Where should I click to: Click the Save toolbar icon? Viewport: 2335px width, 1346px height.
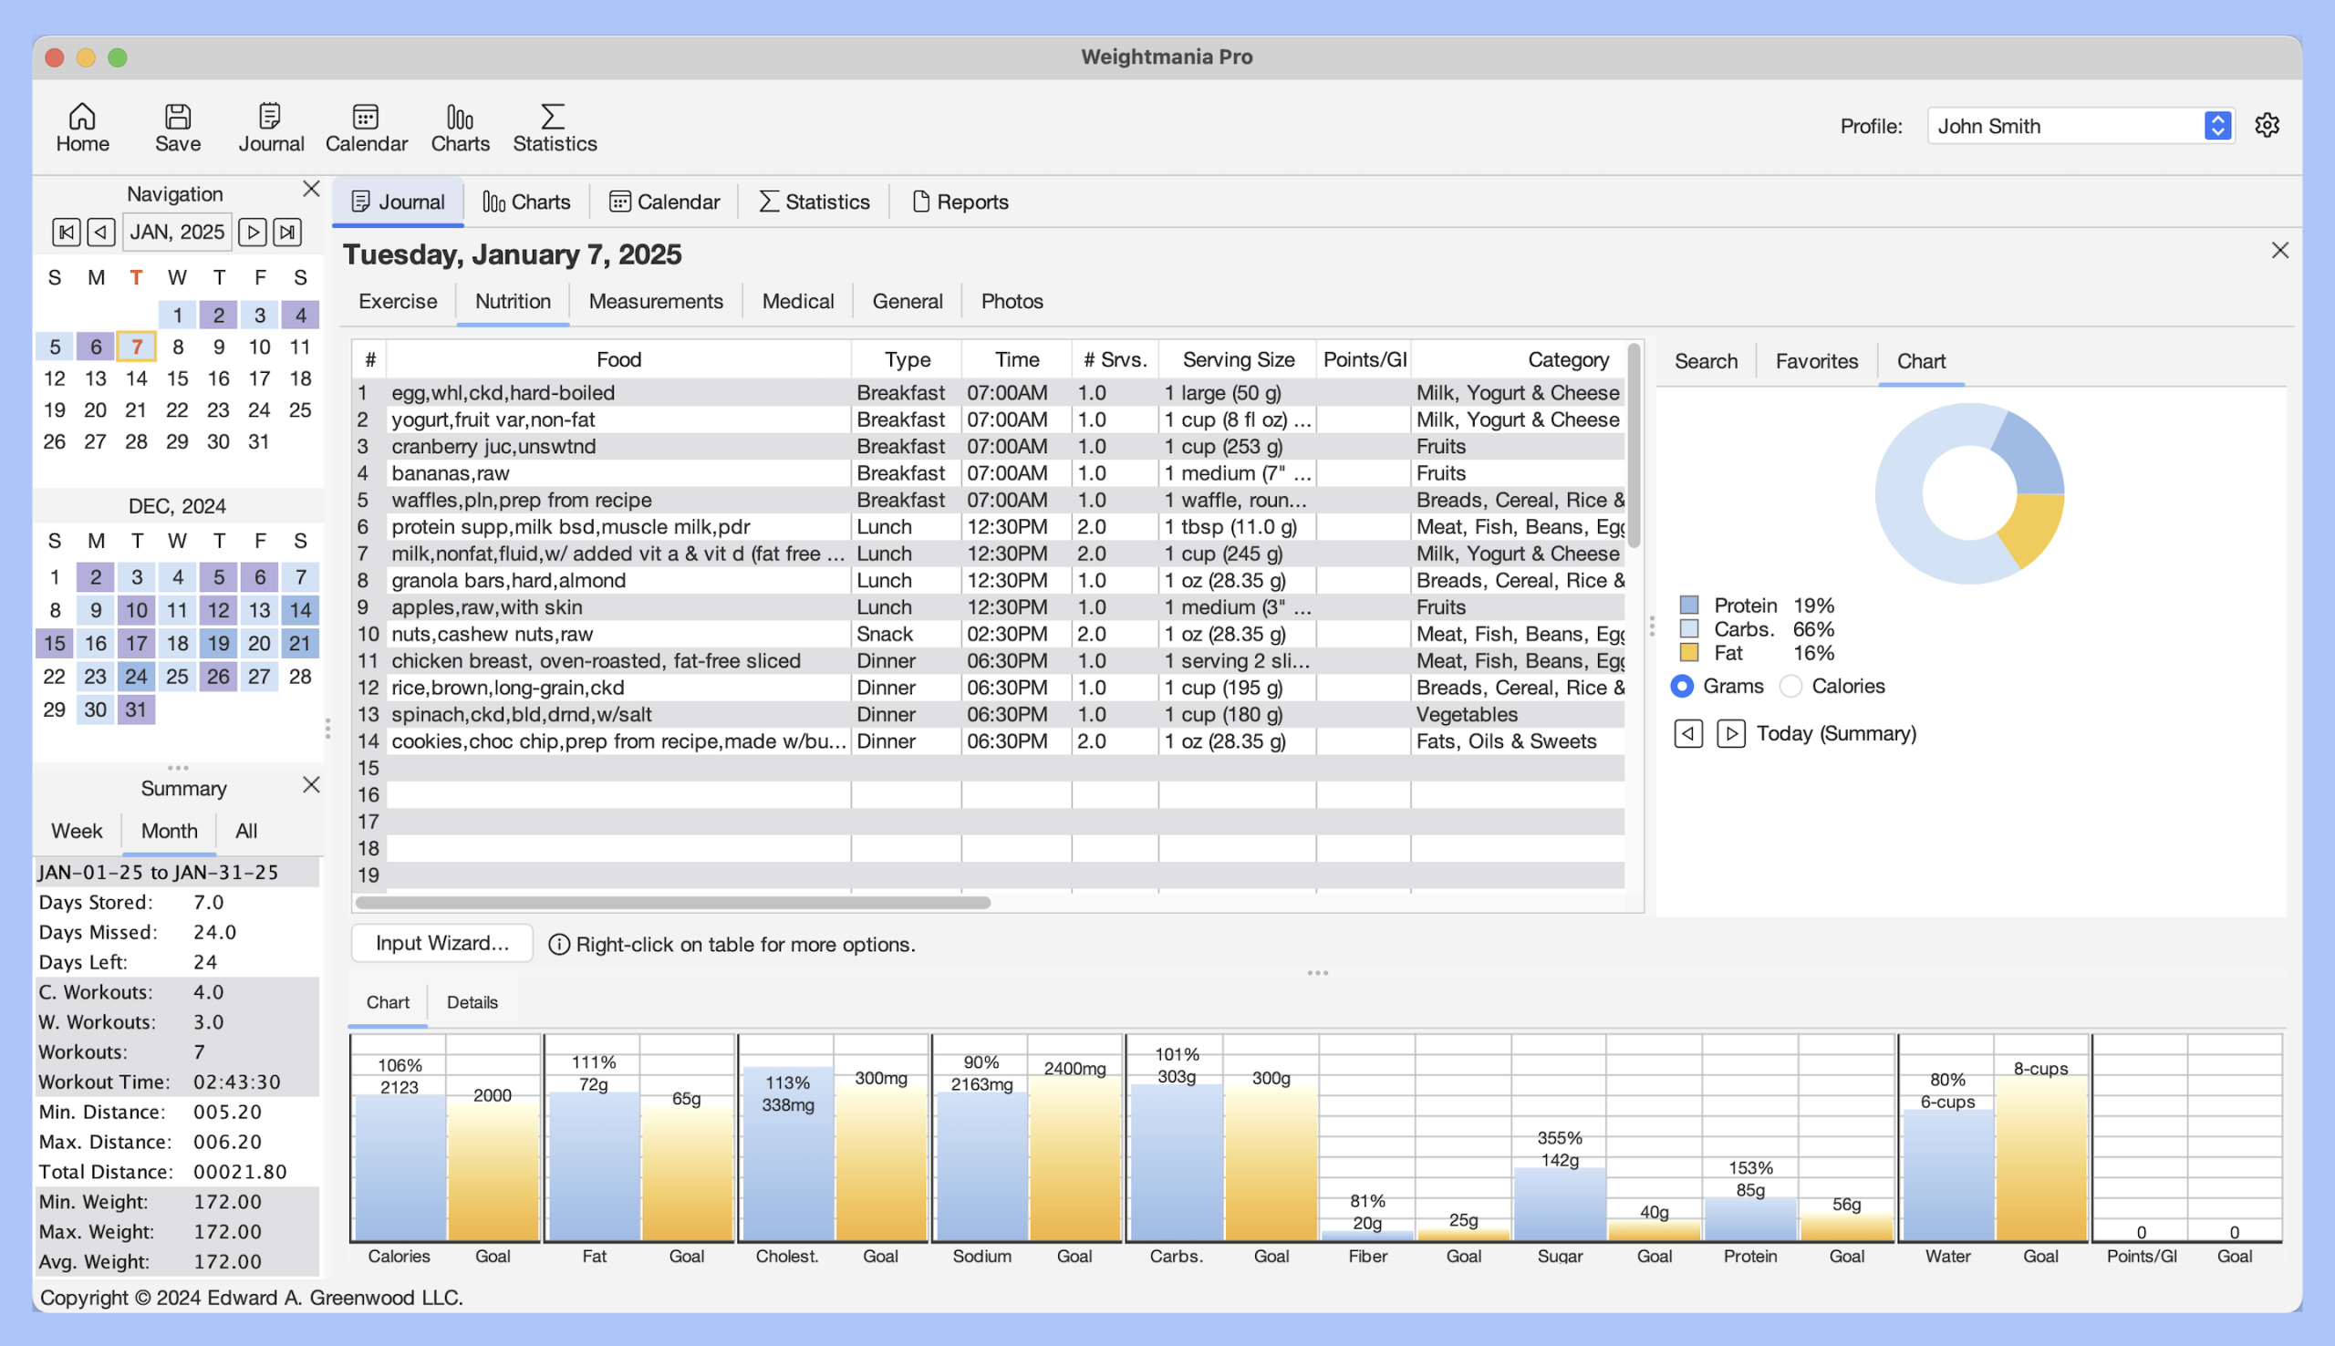coord(178,127)
